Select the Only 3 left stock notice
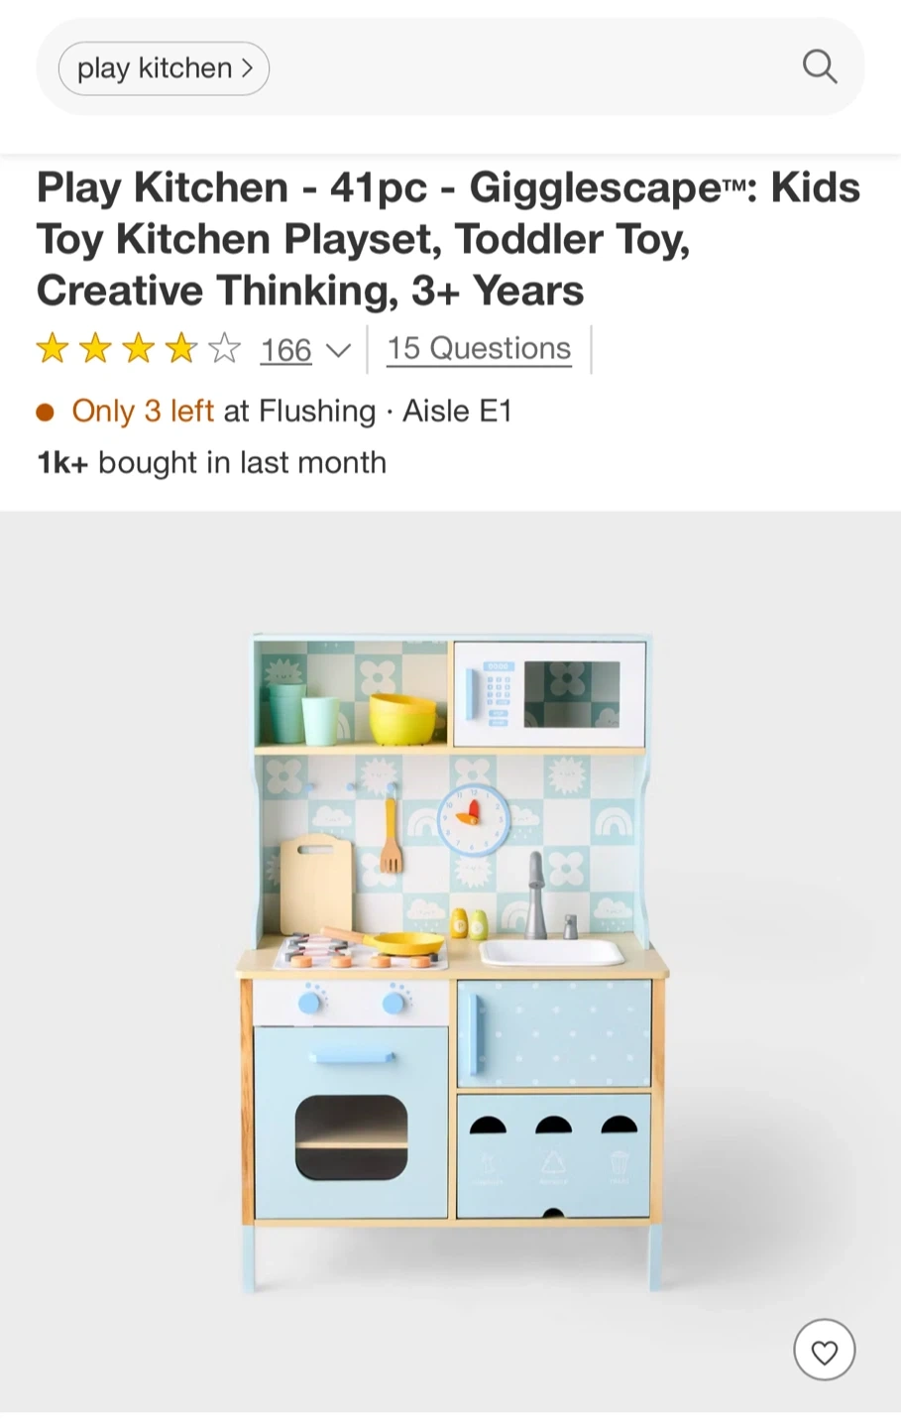 [143, 411]
